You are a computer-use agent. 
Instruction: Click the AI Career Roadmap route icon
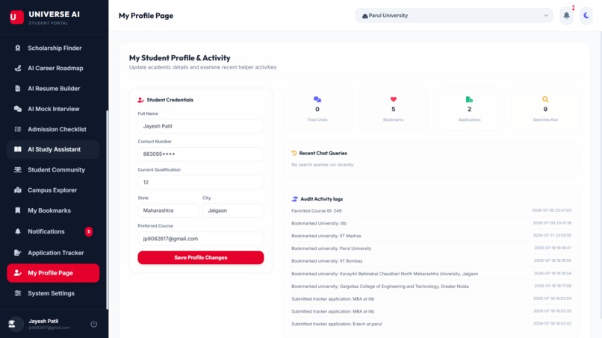click(18, 69)
